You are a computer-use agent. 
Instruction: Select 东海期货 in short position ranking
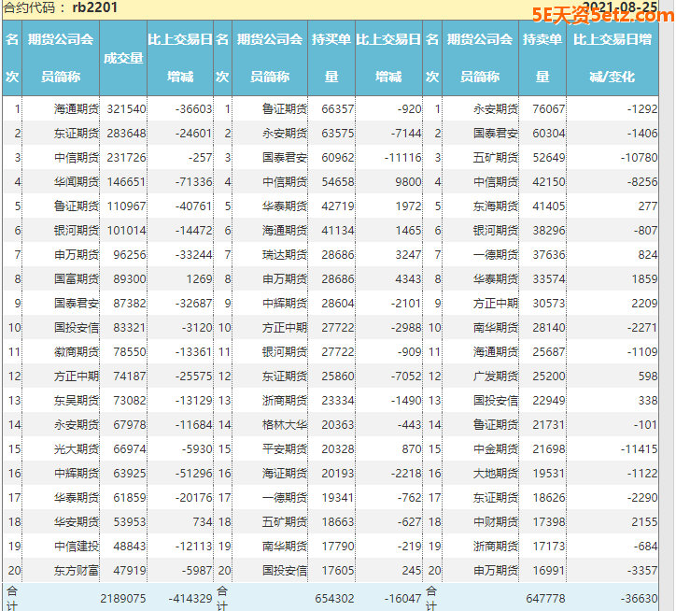click(x=496, y=206)
